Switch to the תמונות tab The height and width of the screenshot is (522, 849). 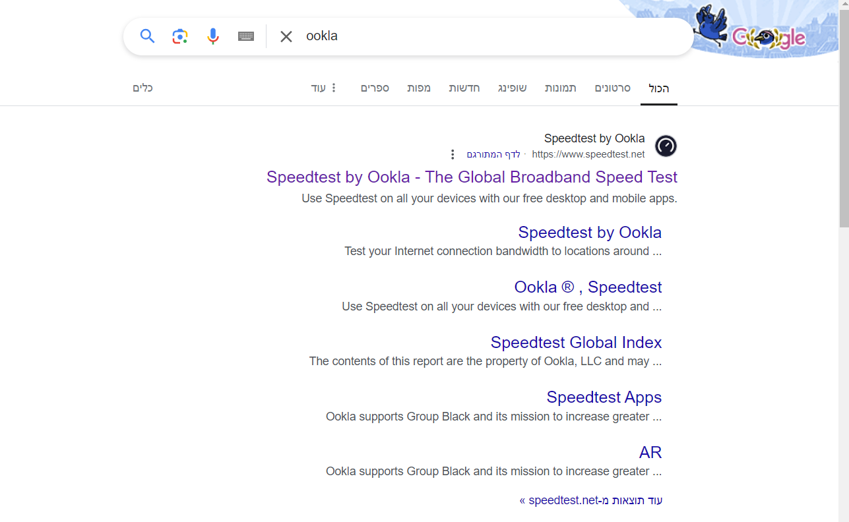[x=561, y=88]
